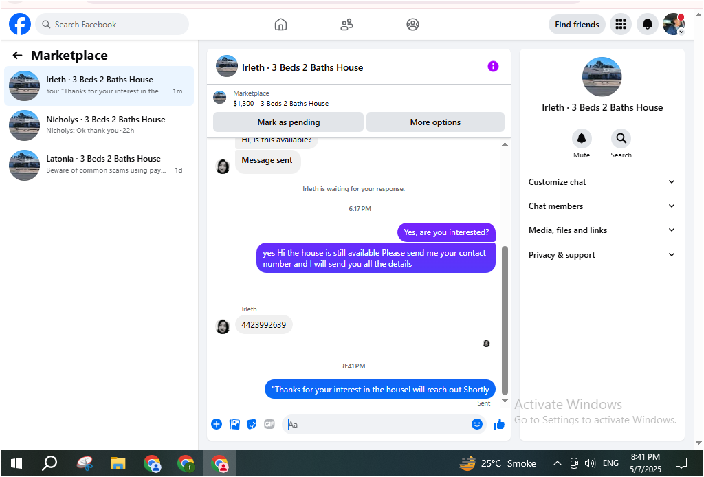Image resolution: width=704 pixels, height=477 pixels.
Task: Open Windows taskbar search
Action: (x=49, y=463)
